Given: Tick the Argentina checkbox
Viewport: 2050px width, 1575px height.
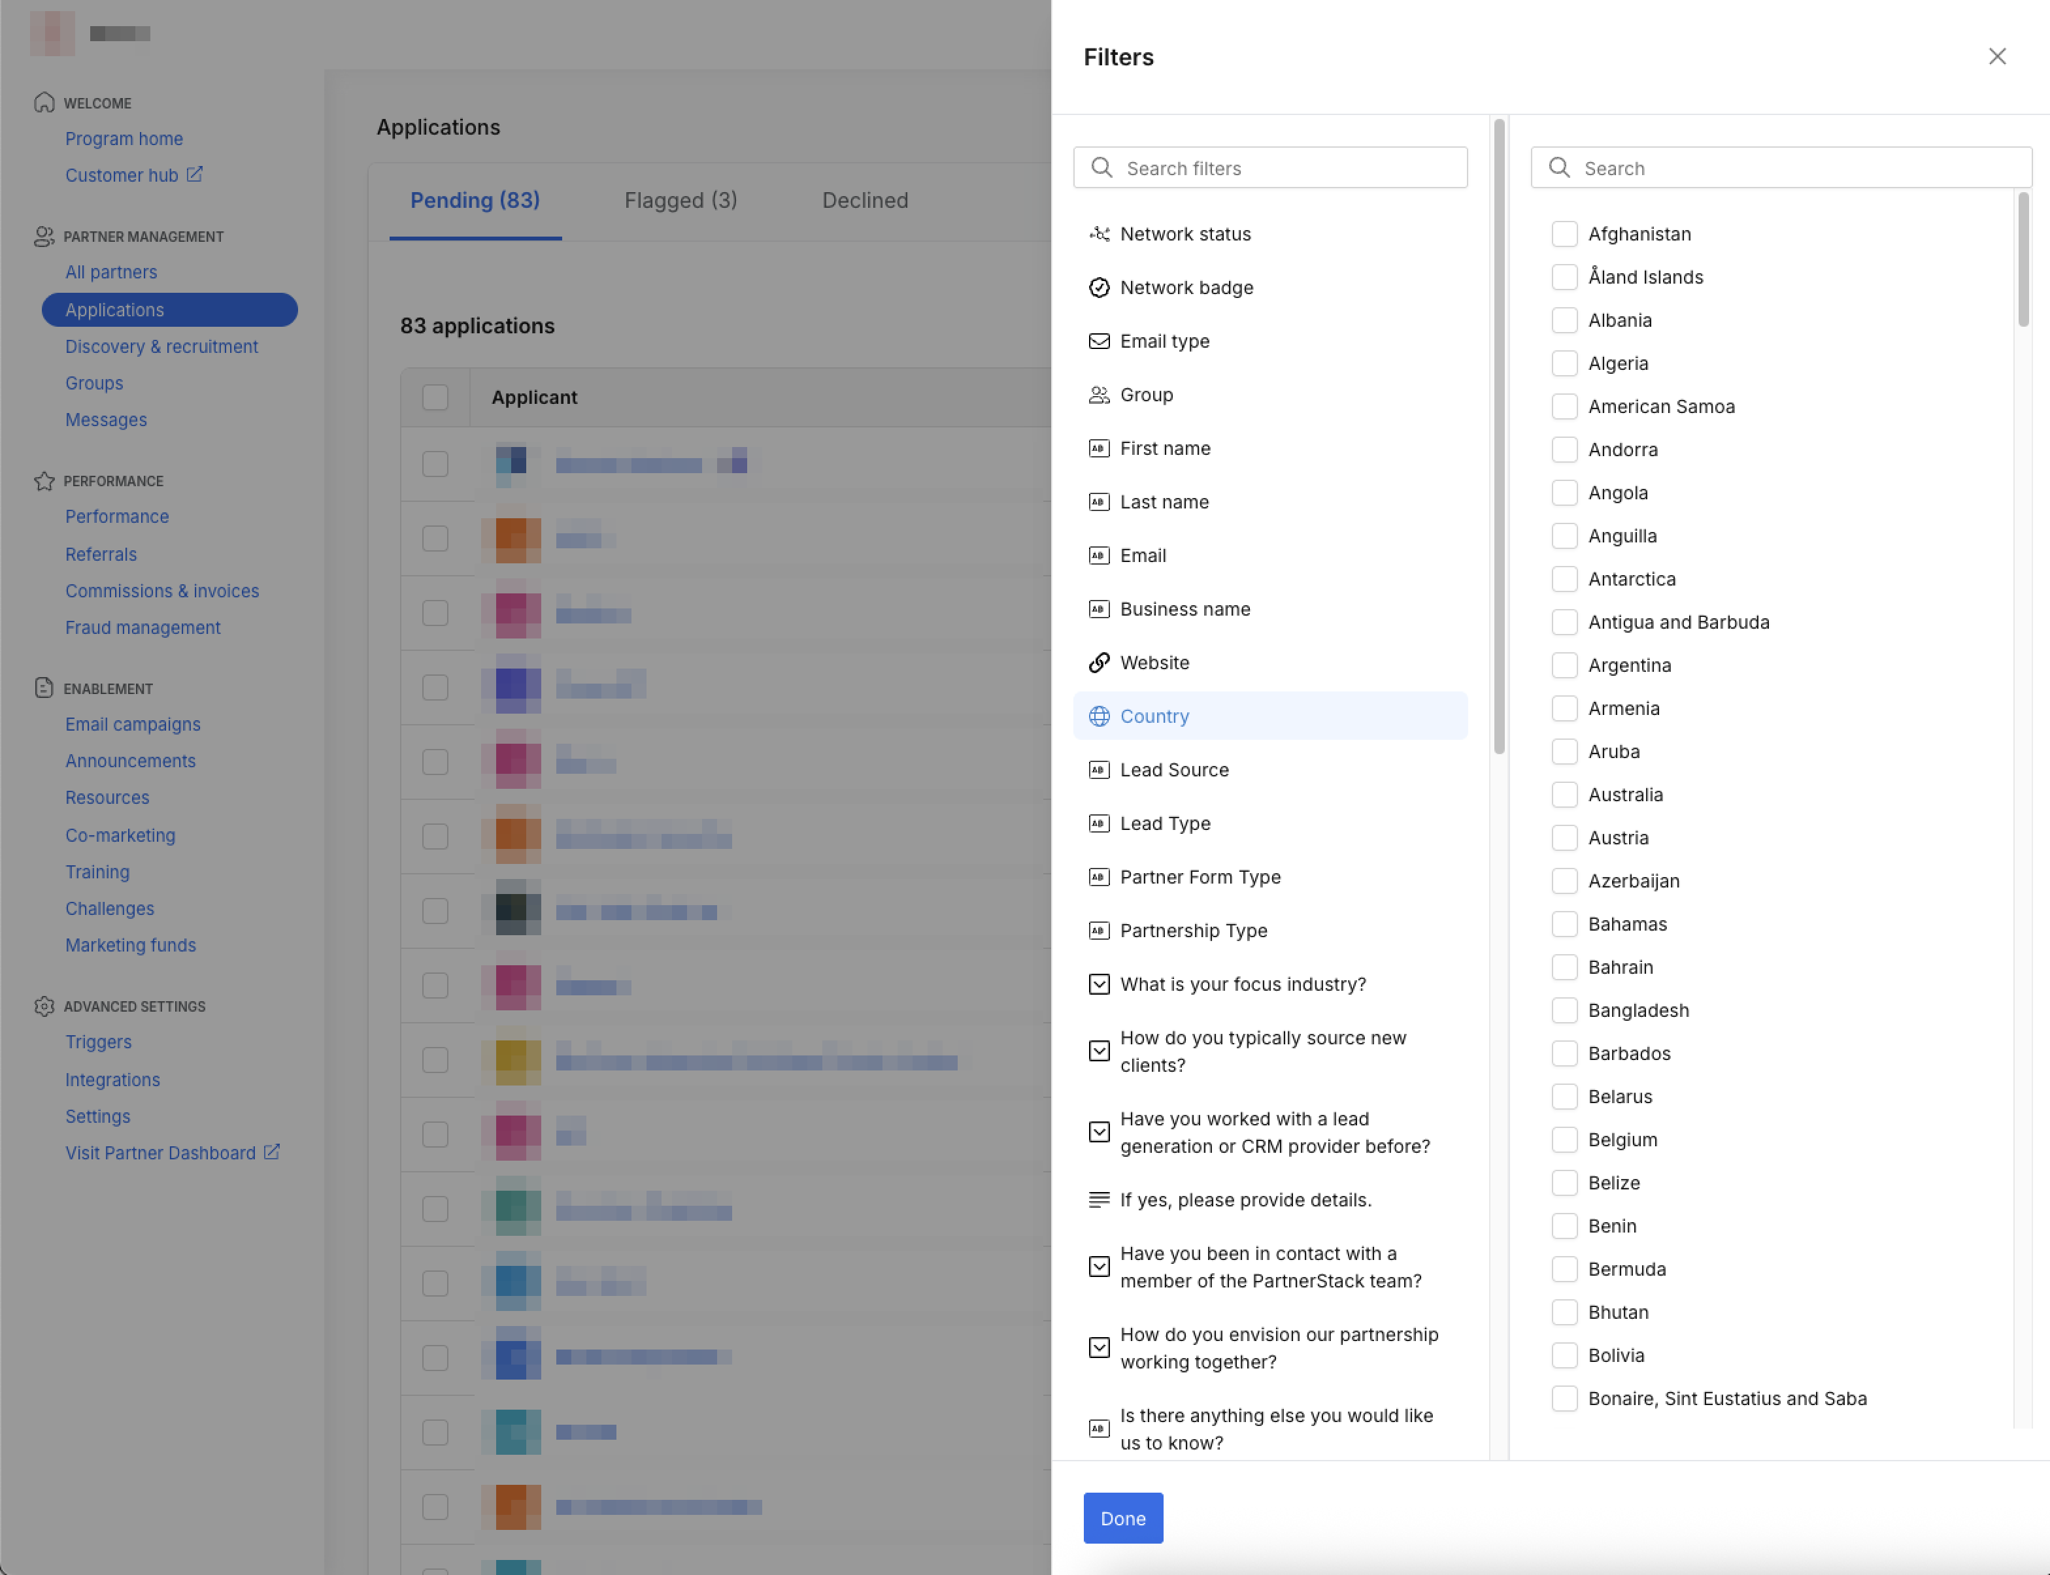Looking at the screenshot, I should pyautogui.click(x=1564, y=665).
